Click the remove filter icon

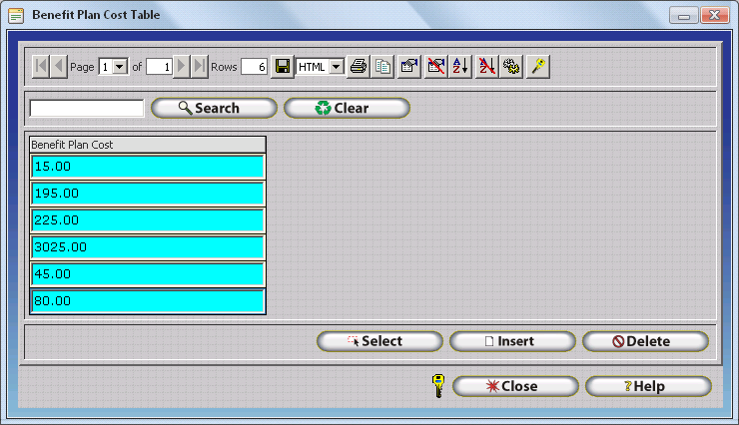tap(436, 67)
